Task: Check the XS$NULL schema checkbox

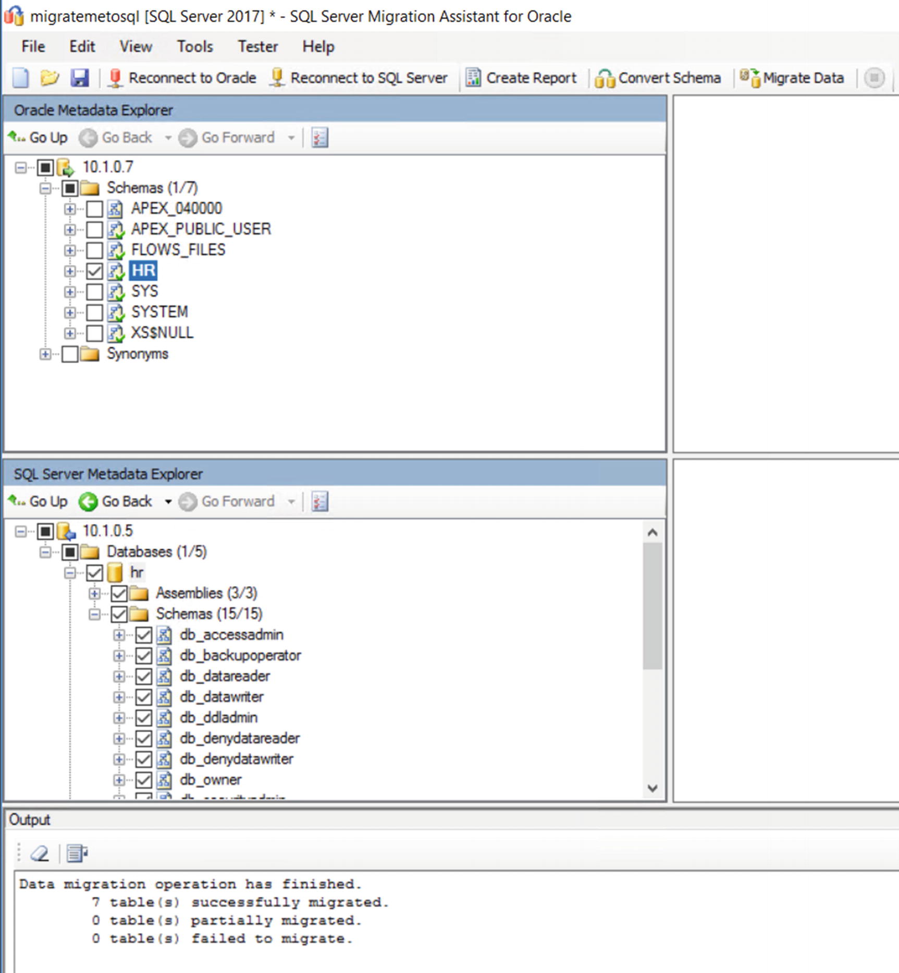Action: click(94, 333)
